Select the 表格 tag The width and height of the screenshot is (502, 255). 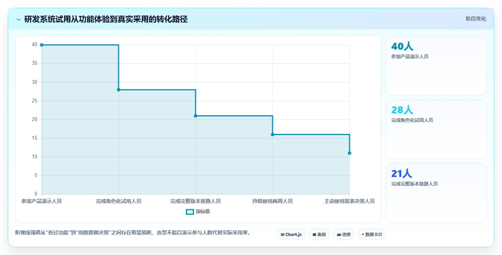click(319, 234)
